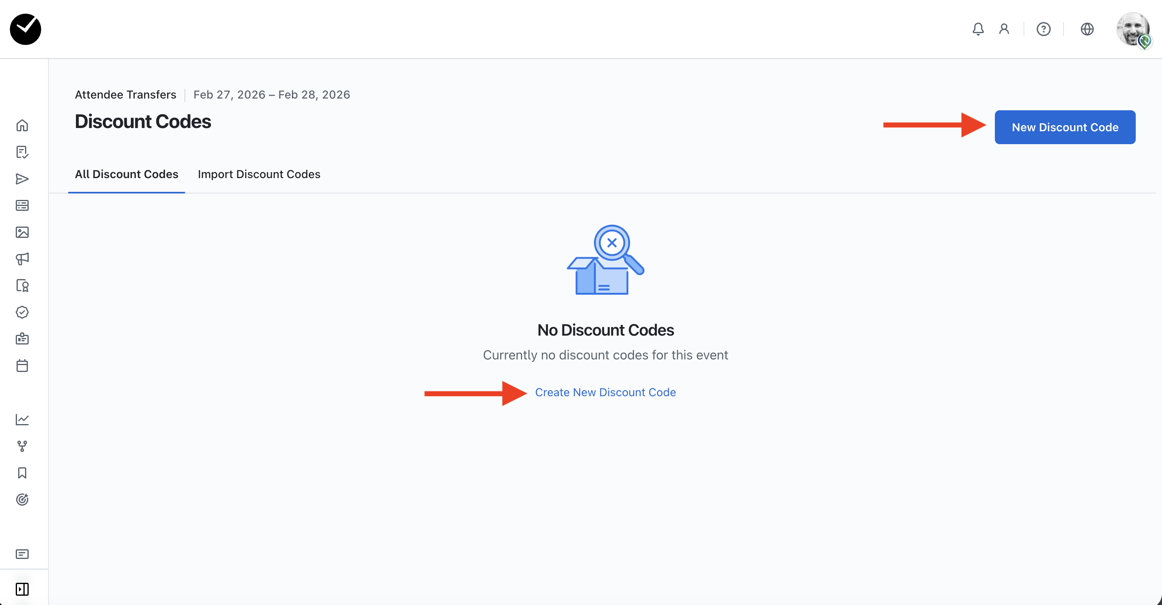Open the globe language selector
The image size is (1162, 605).
1086,29
